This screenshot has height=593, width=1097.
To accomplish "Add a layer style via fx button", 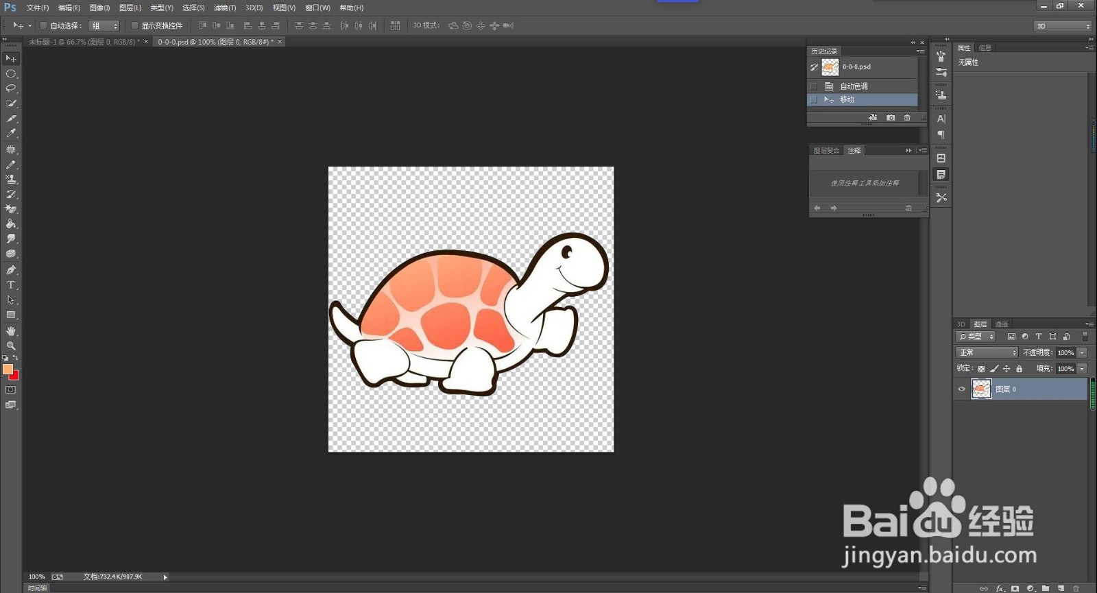I will pos(1000,588).
